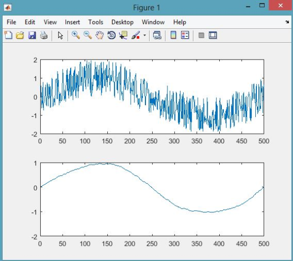Print the figure using the printer icon
Viewport: 293px width, 261px height.
[x=44, y=35]
